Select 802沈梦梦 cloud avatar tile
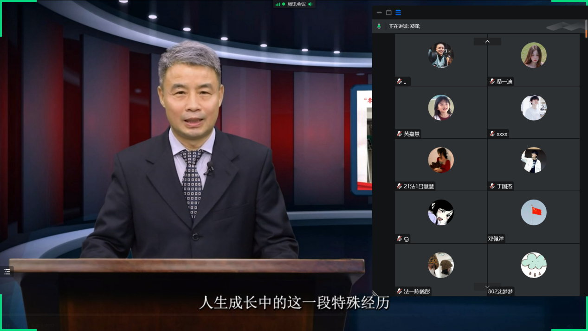 pyautogui.click(x=533, y=265)
